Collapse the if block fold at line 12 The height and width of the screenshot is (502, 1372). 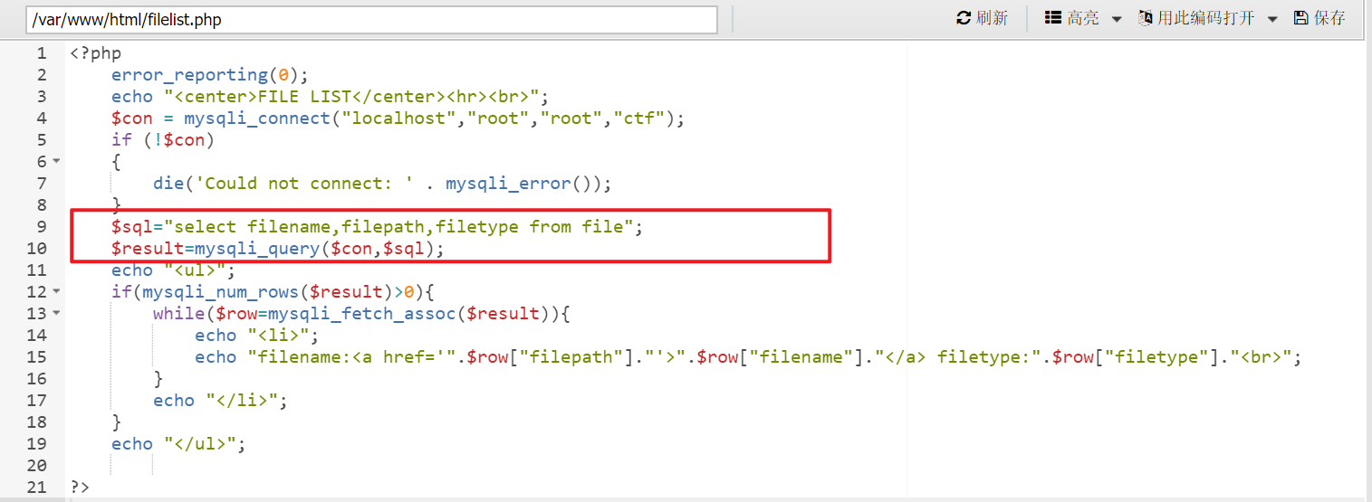[56, 291]
